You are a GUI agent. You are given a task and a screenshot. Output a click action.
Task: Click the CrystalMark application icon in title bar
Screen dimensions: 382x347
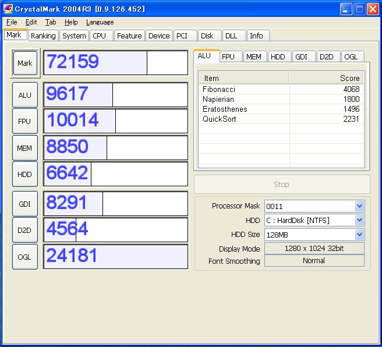(8, 9)
